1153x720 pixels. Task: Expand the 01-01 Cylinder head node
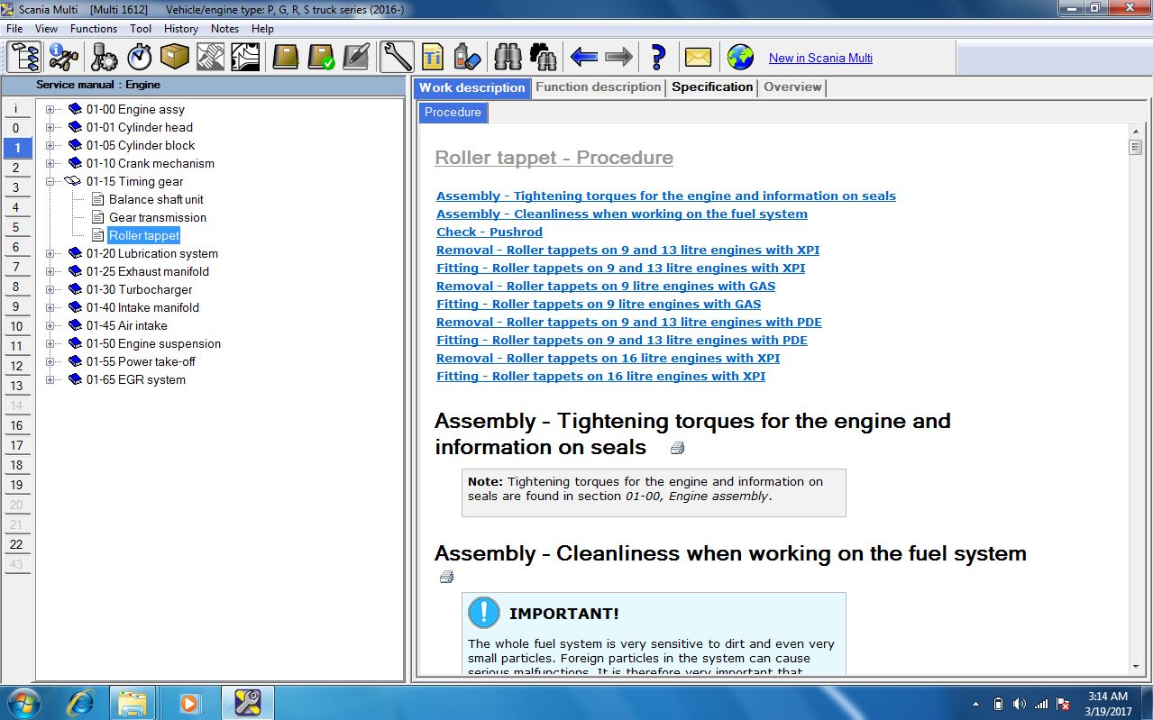[x=50, y=127]
